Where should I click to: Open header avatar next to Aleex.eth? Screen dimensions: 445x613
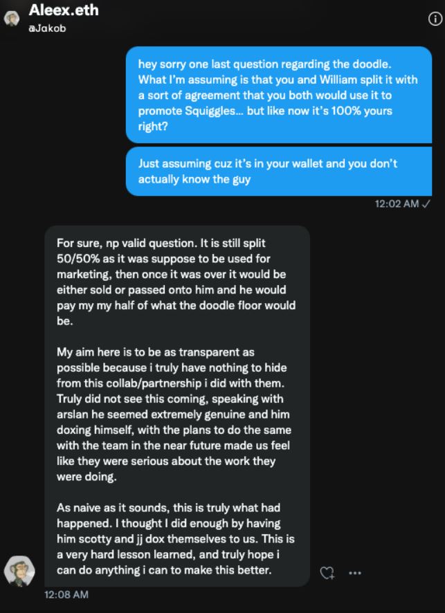[12, 19]
